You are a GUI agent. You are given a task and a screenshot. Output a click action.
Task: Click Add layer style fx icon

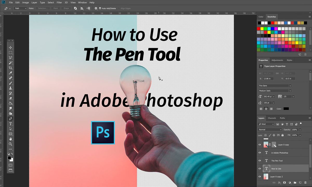click(279, 183)
